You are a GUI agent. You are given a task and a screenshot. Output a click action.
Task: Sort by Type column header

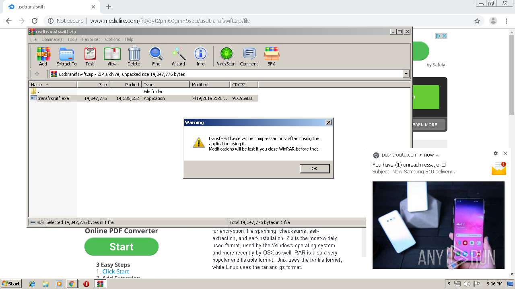[x=165, y=85]
